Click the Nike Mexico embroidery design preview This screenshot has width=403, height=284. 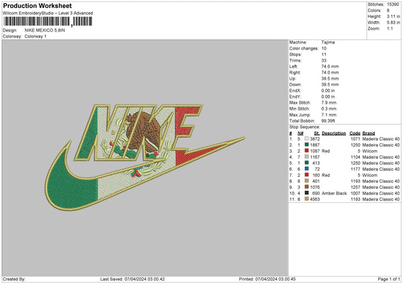(x=145, y=157)
